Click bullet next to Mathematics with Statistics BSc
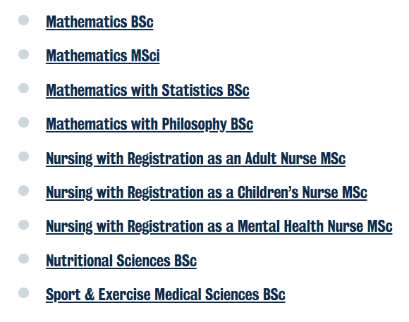 24,88
